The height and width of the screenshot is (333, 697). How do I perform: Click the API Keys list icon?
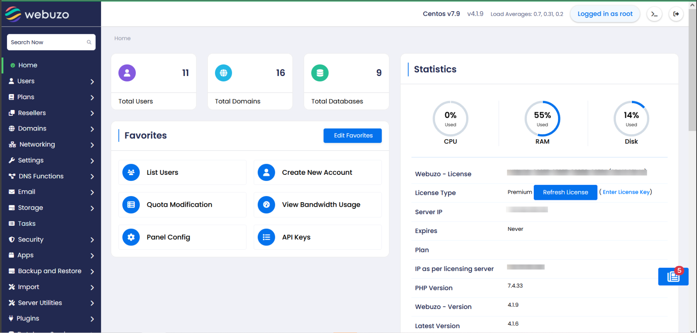click(266, 237)
